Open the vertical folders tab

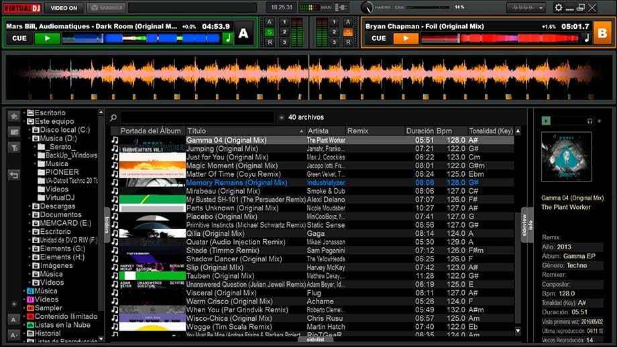tap(107, 225)
